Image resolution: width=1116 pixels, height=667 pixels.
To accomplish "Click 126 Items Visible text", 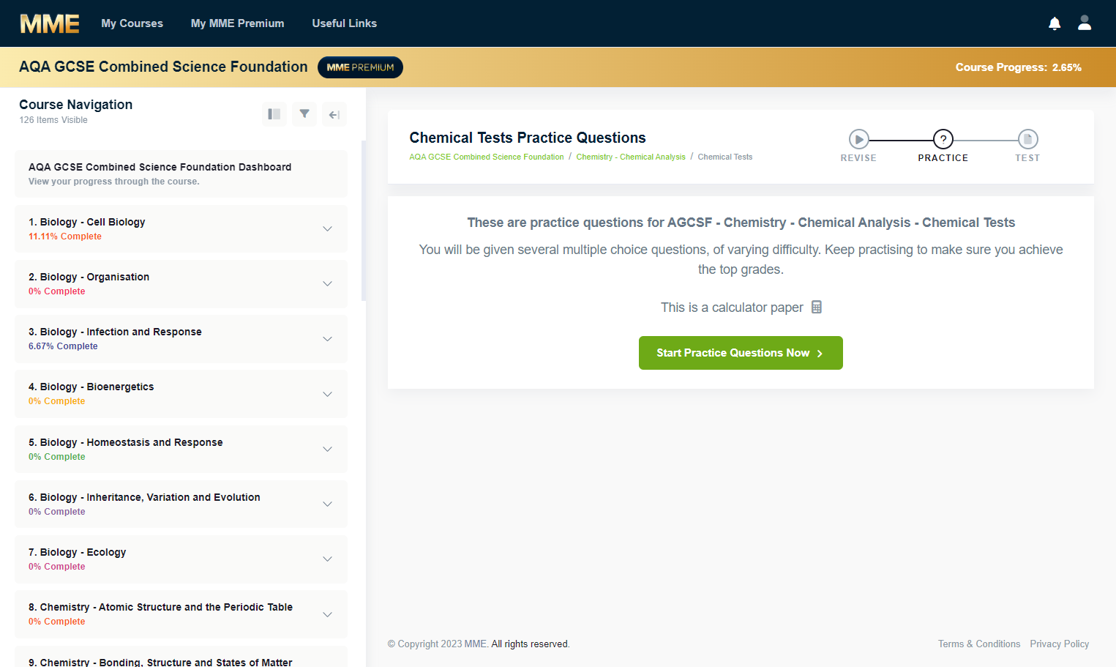I will point(53,120).
